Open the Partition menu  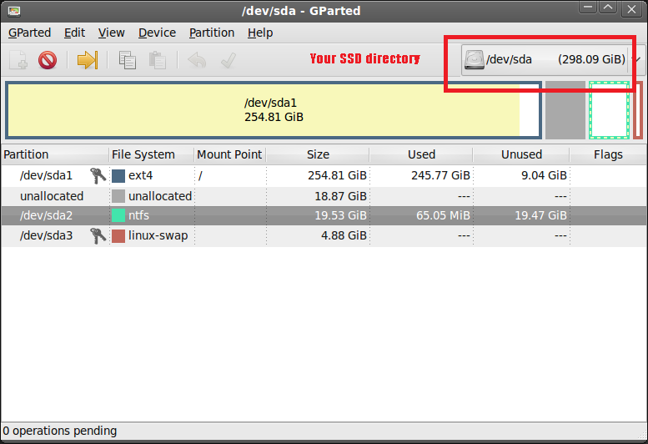pos(212,33)
